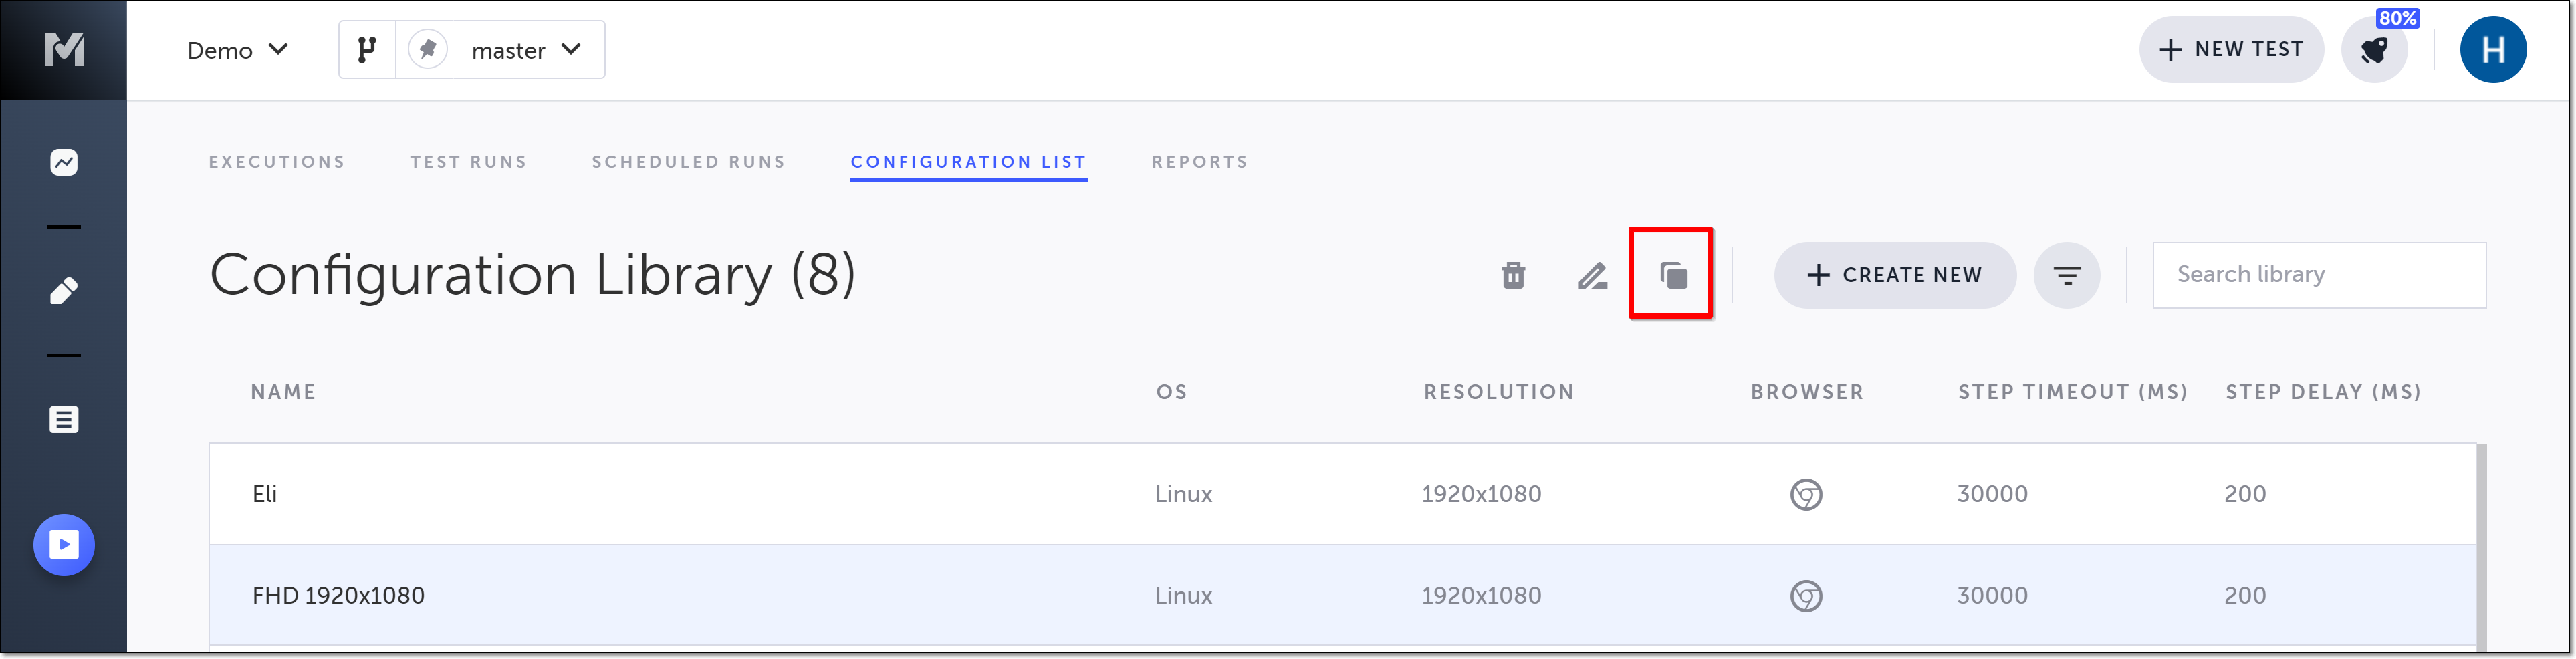
Task: Delete configuration with the trash icon
Action: 1513,275
